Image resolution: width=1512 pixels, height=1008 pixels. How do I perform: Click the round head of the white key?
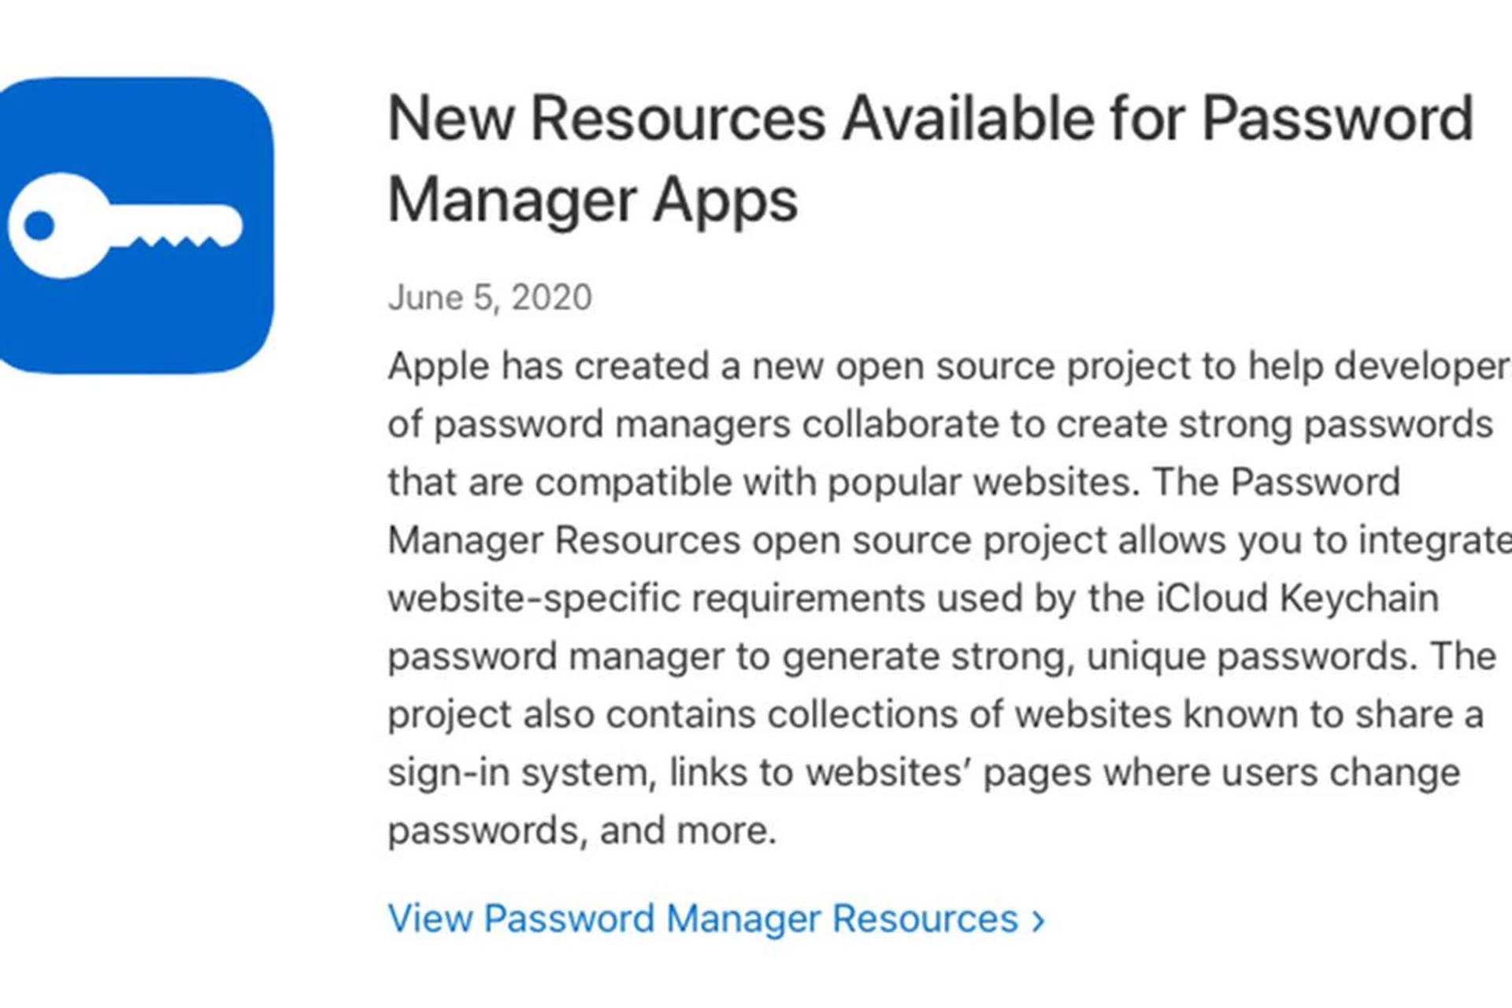click(55, 226)
